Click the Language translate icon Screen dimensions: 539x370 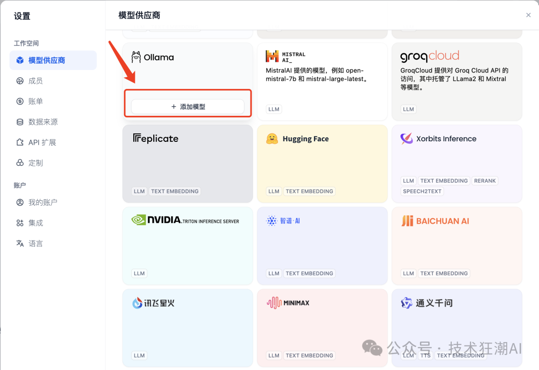[20, 243]
